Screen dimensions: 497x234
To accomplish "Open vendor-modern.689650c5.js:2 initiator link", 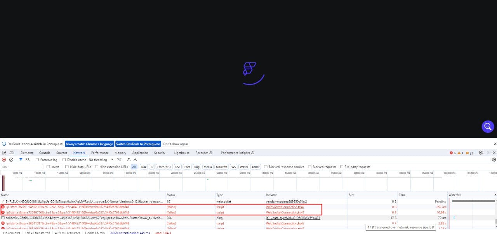I will coord(286,201).
